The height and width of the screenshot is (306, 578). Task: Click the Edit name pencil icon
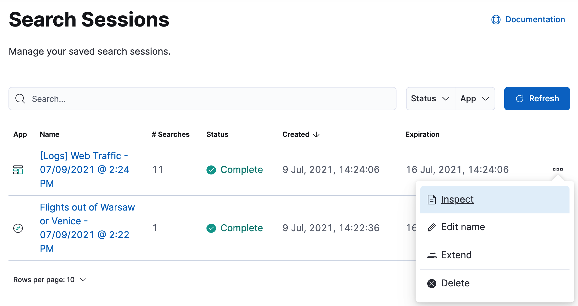click(x=432, y=227)
